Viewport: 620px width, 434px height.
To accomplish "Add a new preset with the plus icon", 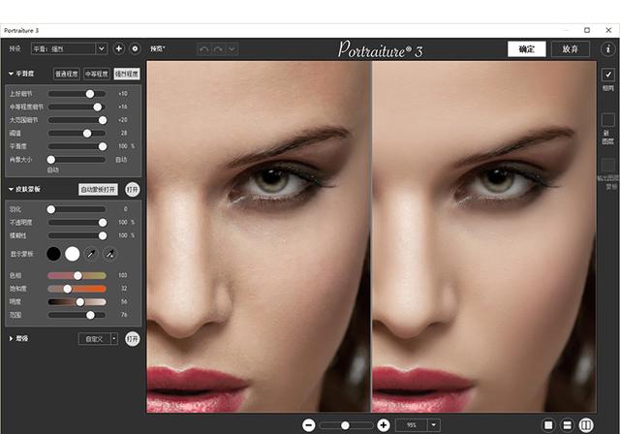I will [118, 48].
